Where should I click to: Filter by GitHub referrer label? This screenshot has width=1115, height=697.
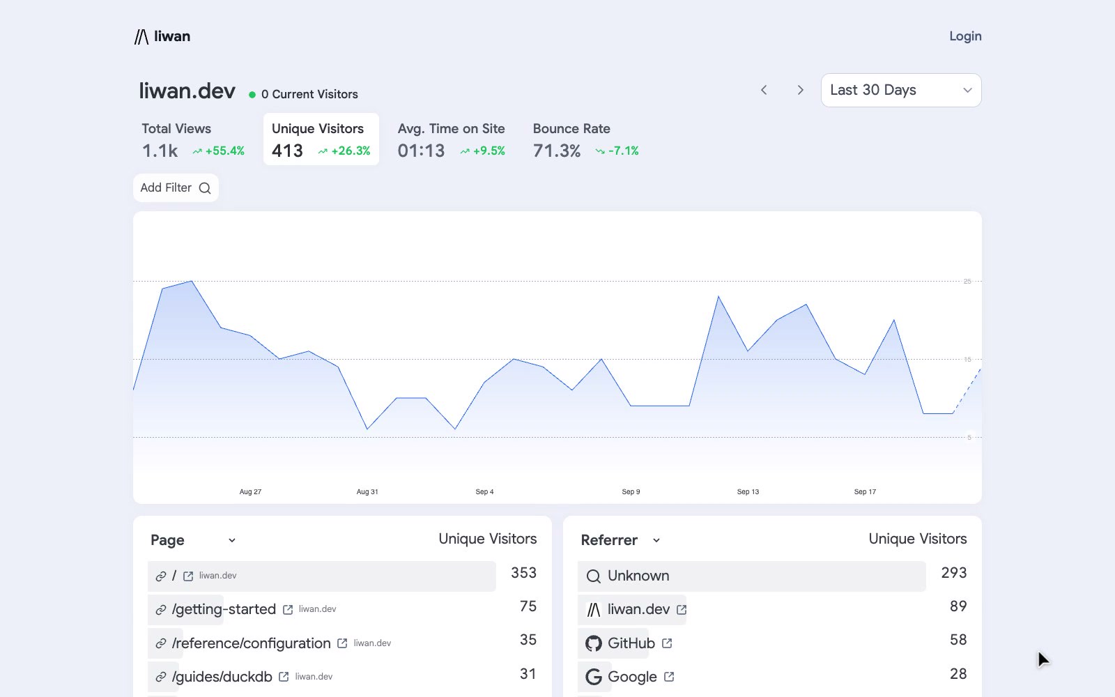point(631,643)
